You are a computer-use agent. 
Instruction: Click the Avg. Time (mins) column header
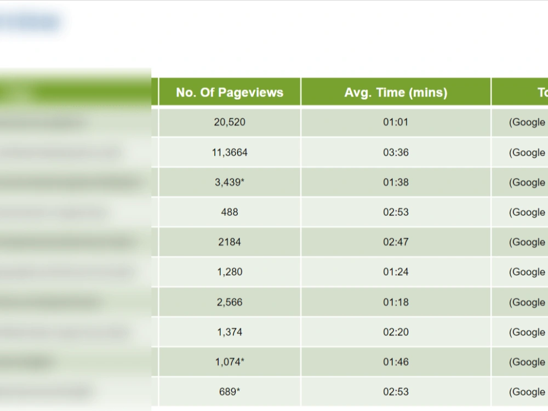pyautogui.click(x=396, y=92)
